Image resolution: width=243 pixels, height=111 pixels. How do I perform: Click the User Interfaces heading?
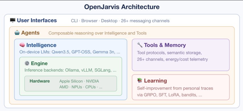(x=37, y=20)
